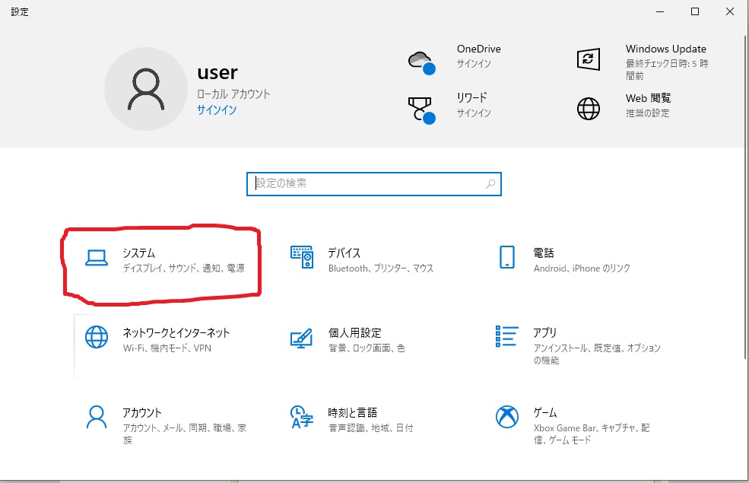Image resolution: width=749 pixels, height=483 pixels.
Task: Click the 設定 label in the title bar
Action: pos(20,11)
